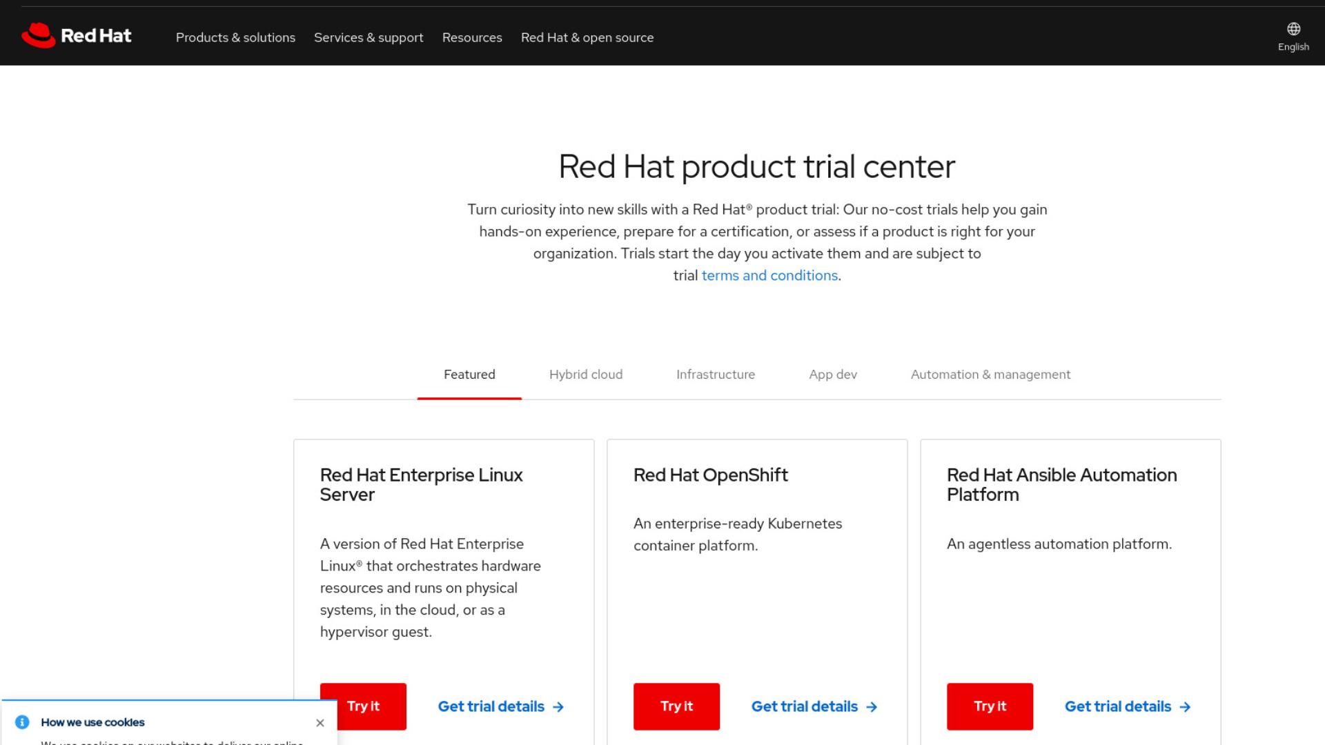Click the Red Hat OpenShift card heading
This screenshot has height=745, width=1325.
tap(710, 475)
